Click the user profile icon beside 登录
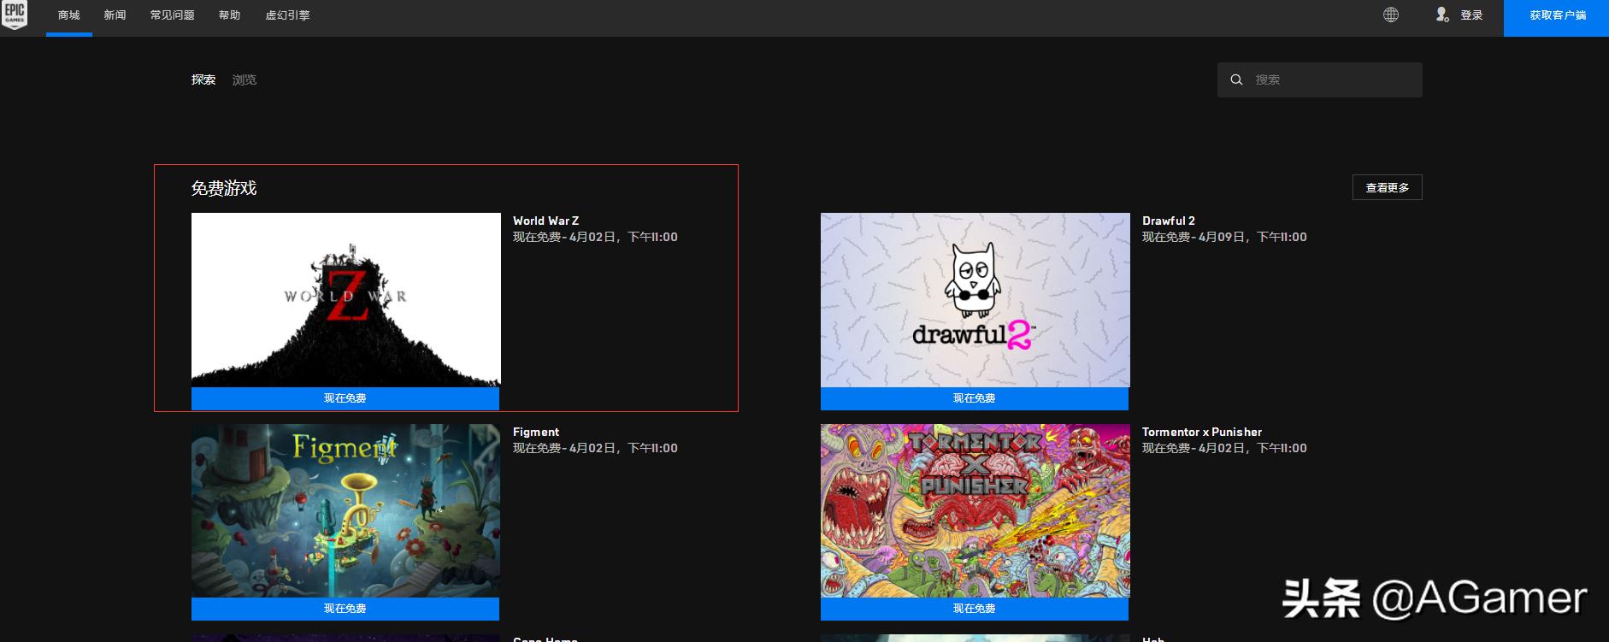 [x=1442, y=15]
